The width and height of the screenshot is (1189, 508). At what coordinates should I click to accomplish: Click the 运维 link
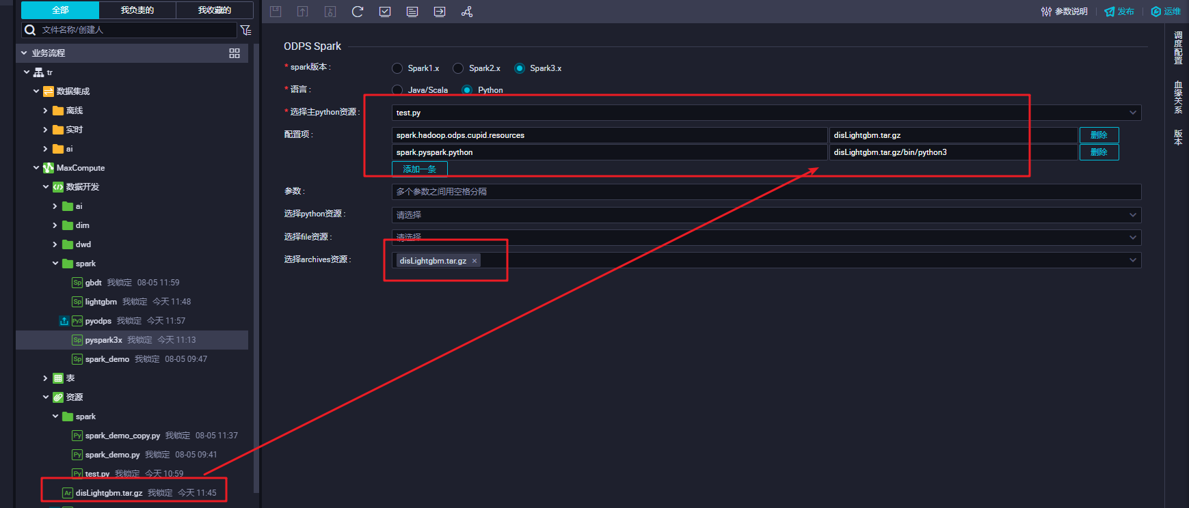coord(1173,12)
